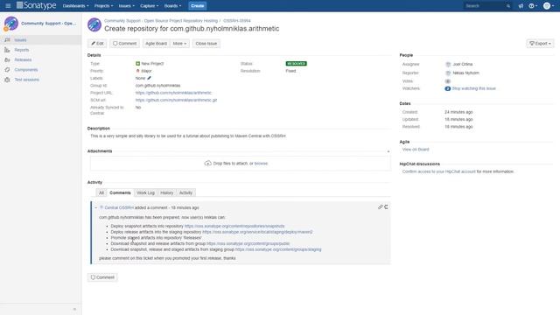
Task: Click the Sonatype logo
Action: [x=37, y=5]
